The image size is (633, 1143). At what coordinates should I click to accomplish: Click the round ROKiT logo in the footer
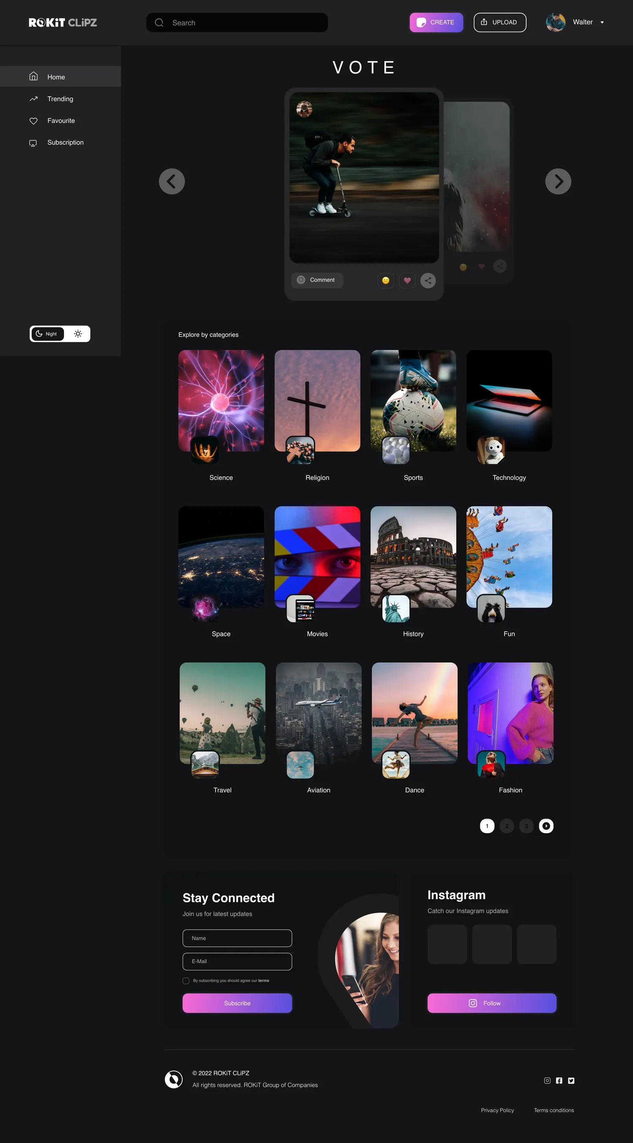(x=173, y=1079)
